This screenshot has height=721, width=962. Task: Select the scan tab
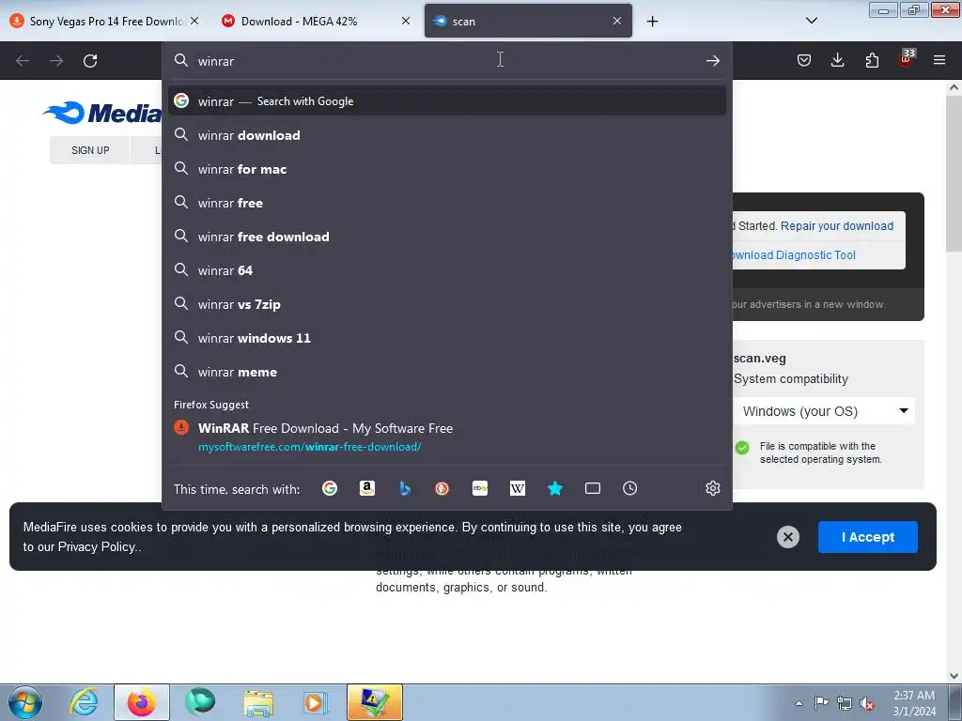(x=528, y=21)
